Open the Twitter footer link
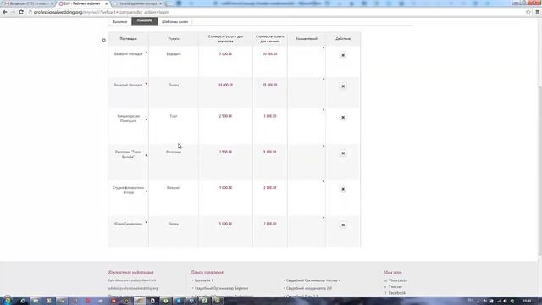This screenshot has height=305, width=542. pos(395,286)
